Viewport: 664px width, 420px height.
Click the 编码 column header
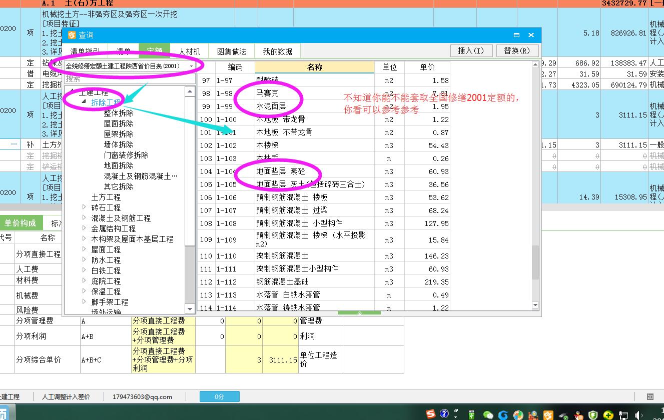pyautogui.click(x=235, y=67)
